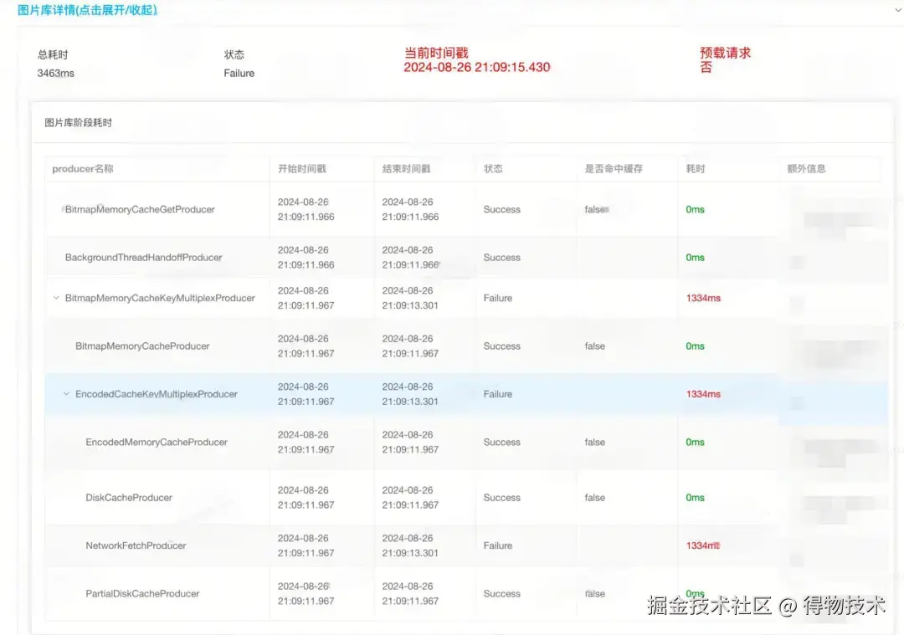Click the 是否命中缓存 column header
This screenshot has height=635, width=904.
click(x=614, y=169)
